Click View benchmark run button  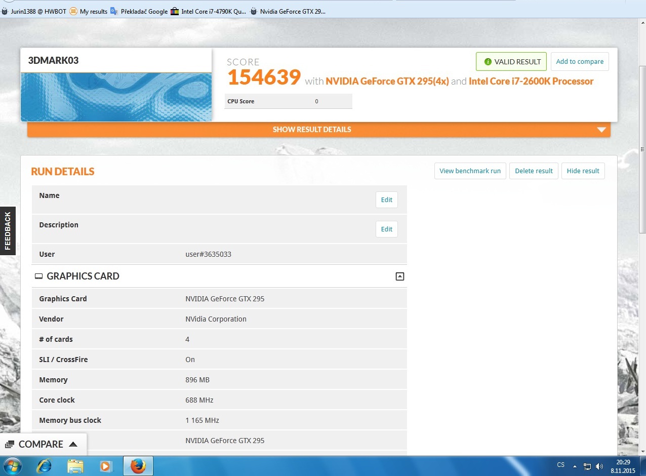coord(470,171)
